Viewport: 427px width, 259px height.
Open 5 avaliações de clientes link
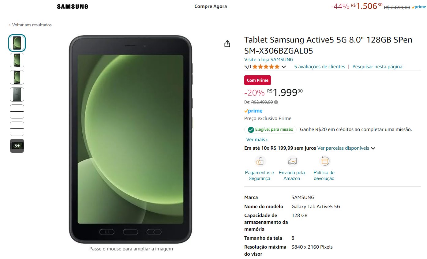tap(320, 67)
